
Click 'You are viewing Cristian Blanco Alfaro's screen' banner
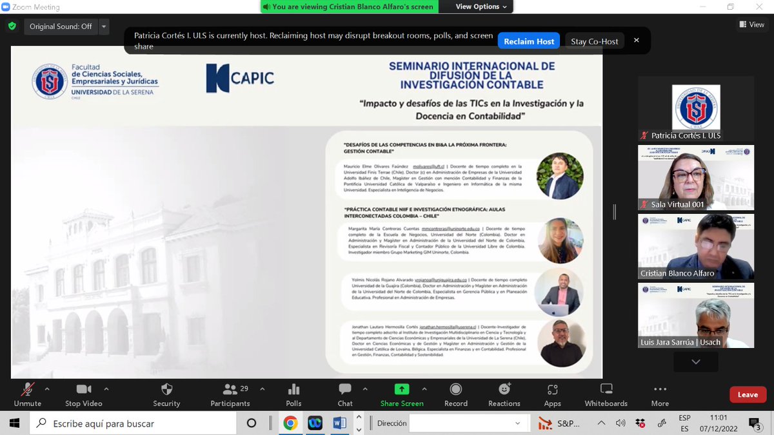(x=348, y=6)
